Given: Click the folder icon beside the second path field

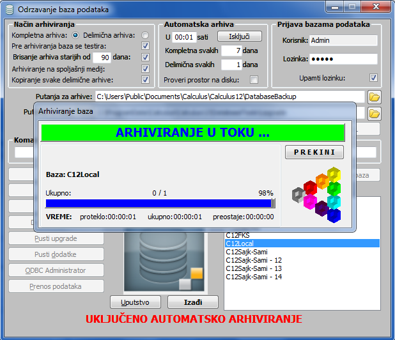Looking at the screenshot, I should point(375,114).
